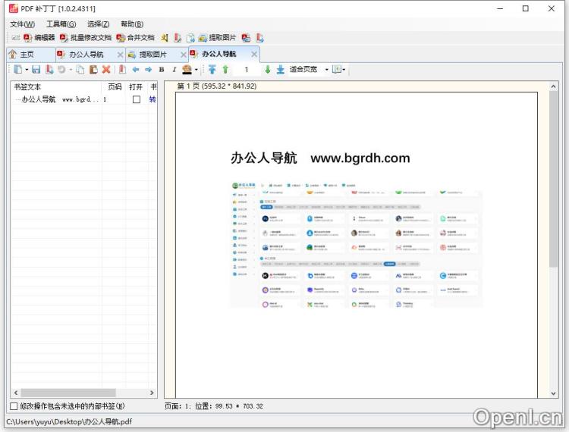Click the save-as PDF icon
This screenshot has height=432, width=569.
coord(49,69)
